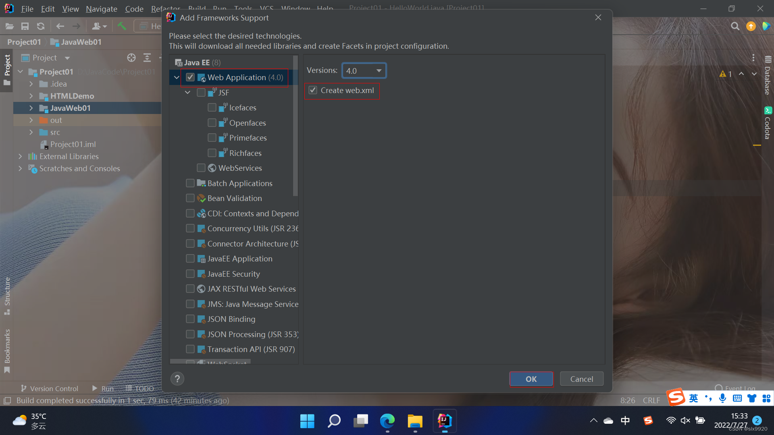The height and width of the screenshot is (435, 774).
Task: Click the Forward navigation arrow
Action: [x=76, y=27]
